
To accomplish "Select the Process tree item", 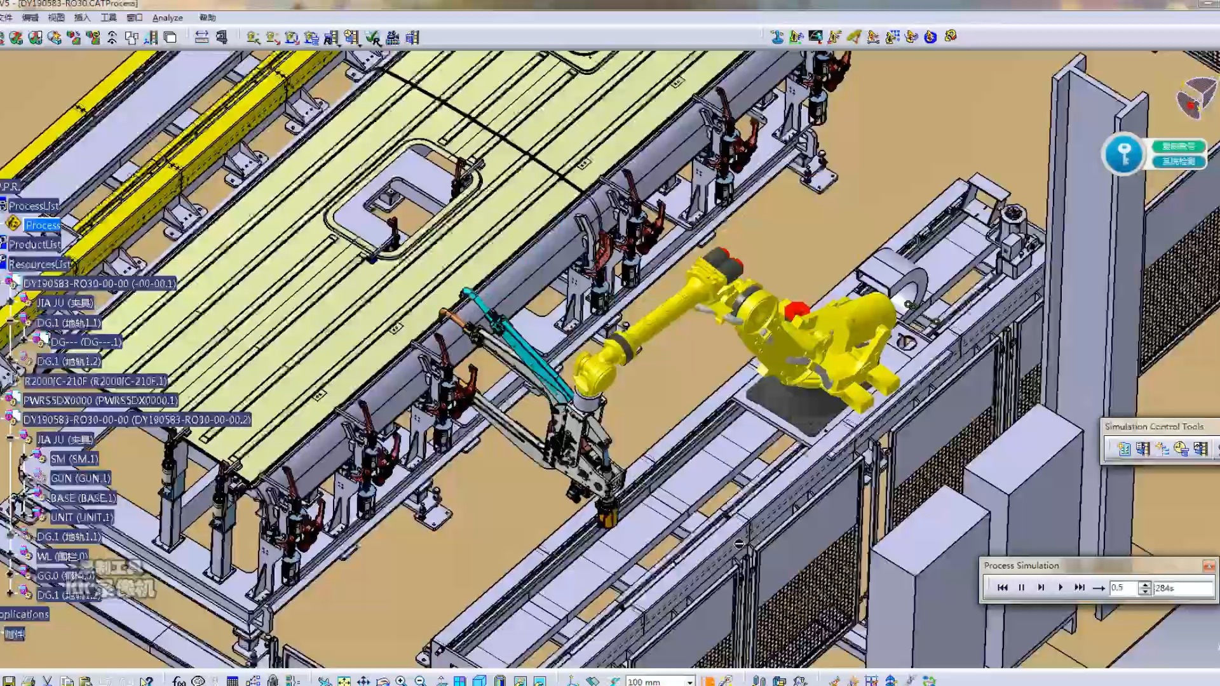I will (43, 225).
